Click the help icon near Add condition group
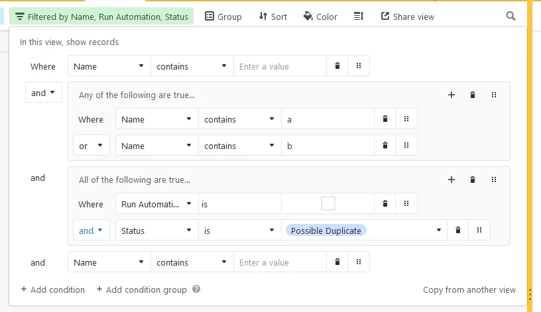Viewport: 541px width, 312px height. [196, 289]
